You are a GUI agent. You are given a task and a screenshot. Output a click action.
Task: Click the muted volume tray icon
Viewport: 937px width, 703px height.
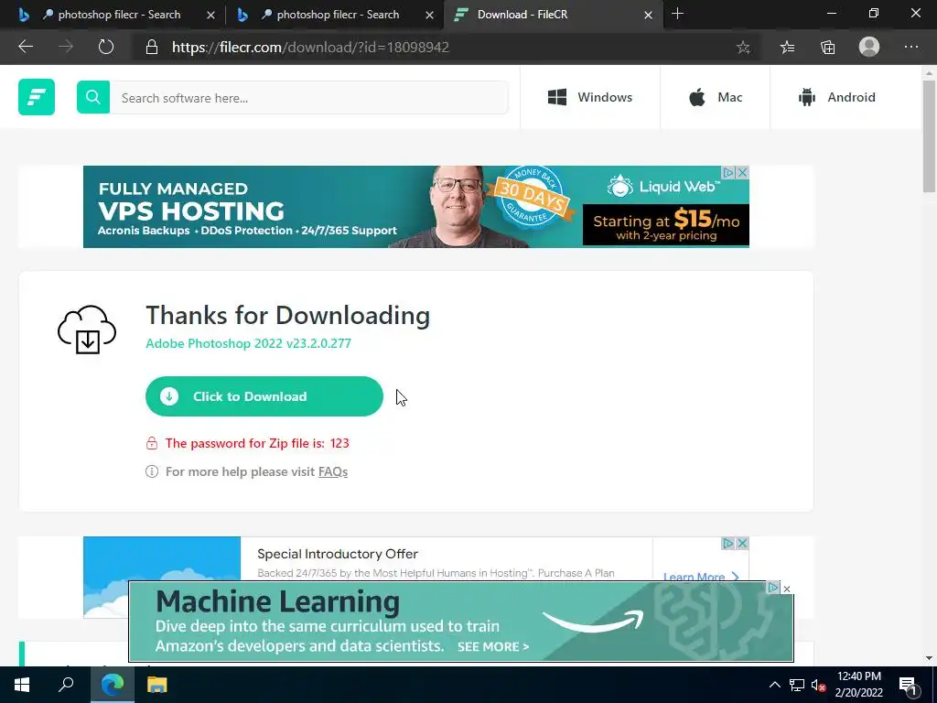[x=818, y=685]
